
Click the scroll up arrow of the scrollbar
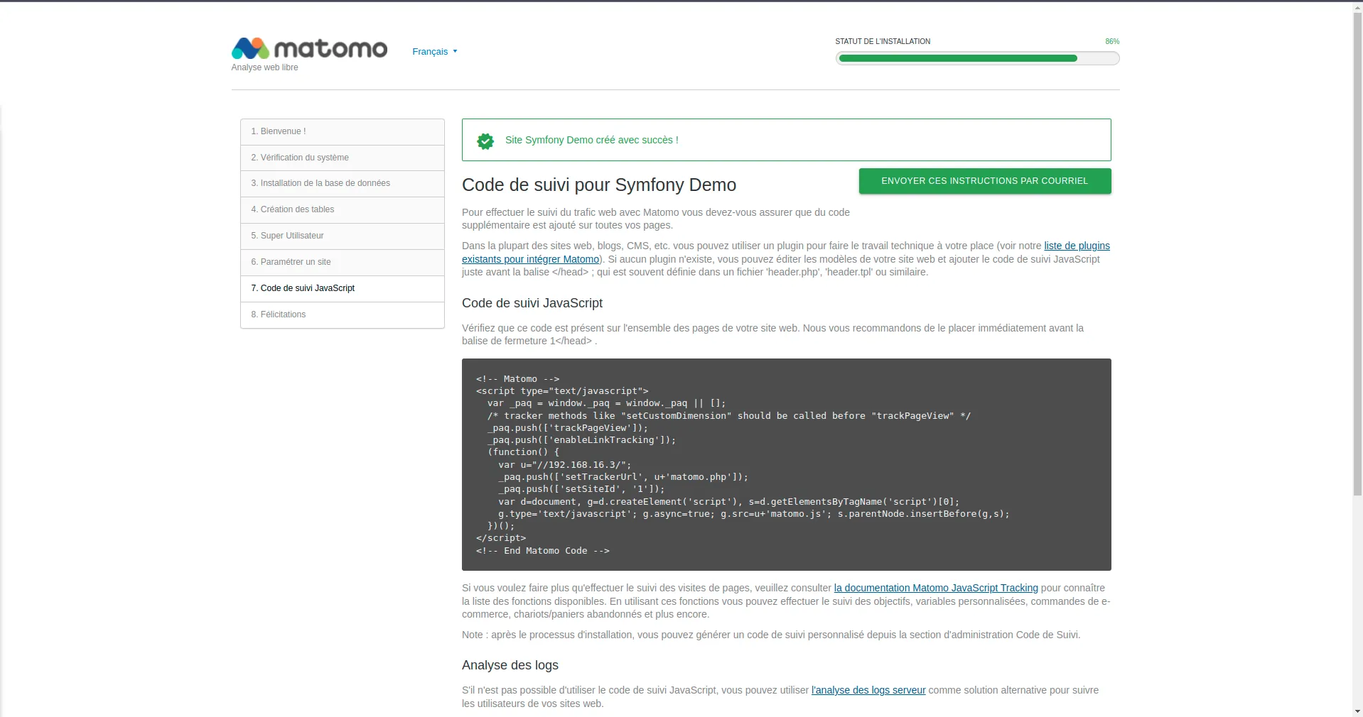pyautogui.click(x=1357, y=6)
